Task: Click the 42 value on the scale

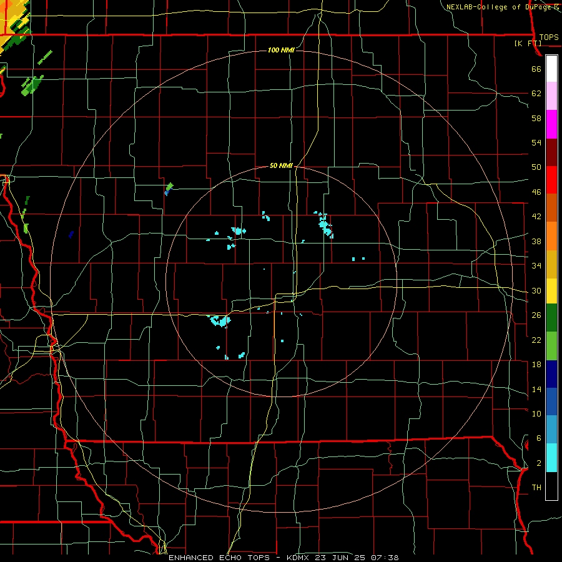Action: 536,217
